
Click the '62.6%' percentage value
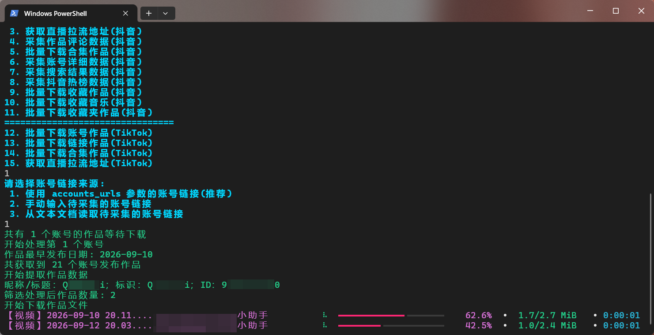tap(479, 315)
